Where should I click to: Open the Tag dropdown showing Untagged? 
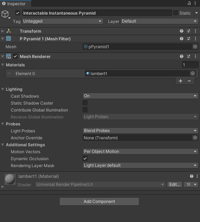(62, 21)
